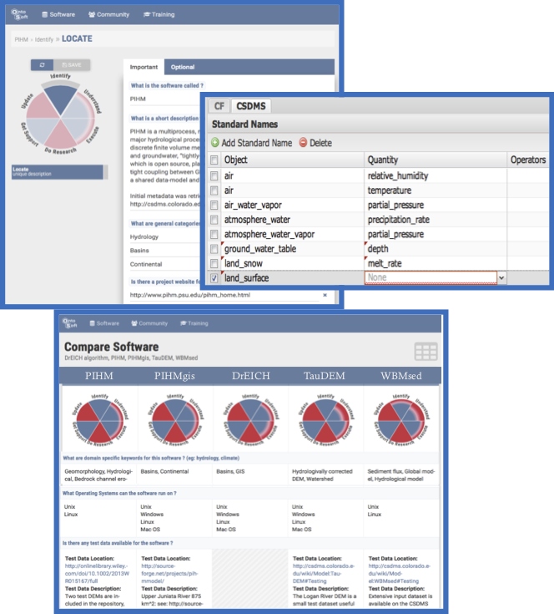Sort by the Object column header
This screenshot has width=554, height=614.
point(293,160)
